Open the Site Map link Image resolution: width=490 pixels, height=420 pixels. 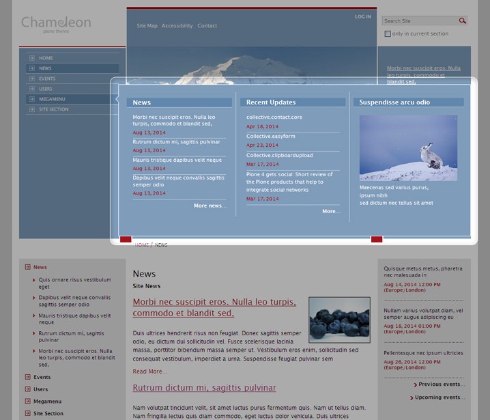(x=147, y=26)
